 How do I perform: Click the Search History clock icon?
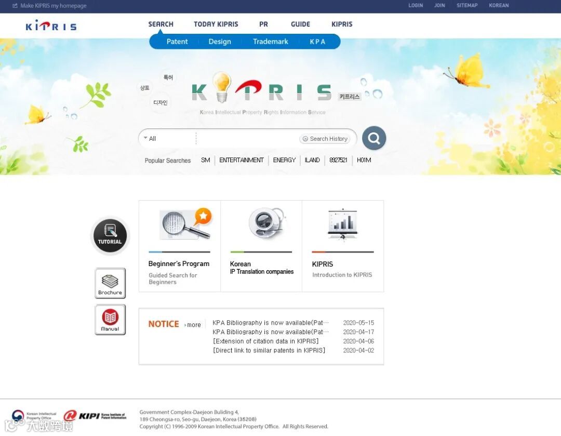[x=305, y=139]
